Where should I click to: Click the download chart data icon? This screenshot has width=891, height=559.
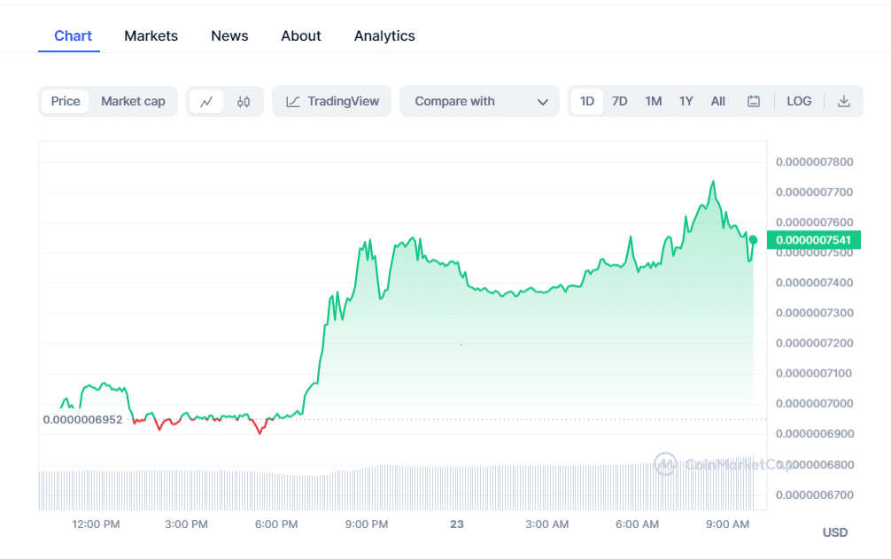(x=844, y=102)
